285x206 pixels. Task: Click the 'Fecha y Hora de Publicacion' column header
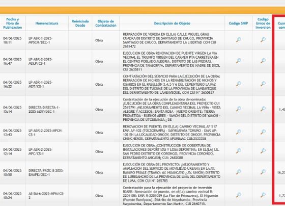13,23
